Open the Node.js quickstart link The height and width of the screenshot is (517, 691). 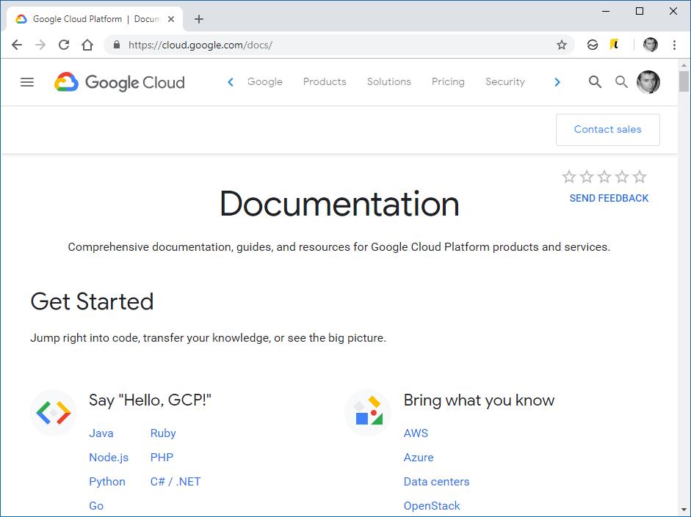tap(109, 458)
